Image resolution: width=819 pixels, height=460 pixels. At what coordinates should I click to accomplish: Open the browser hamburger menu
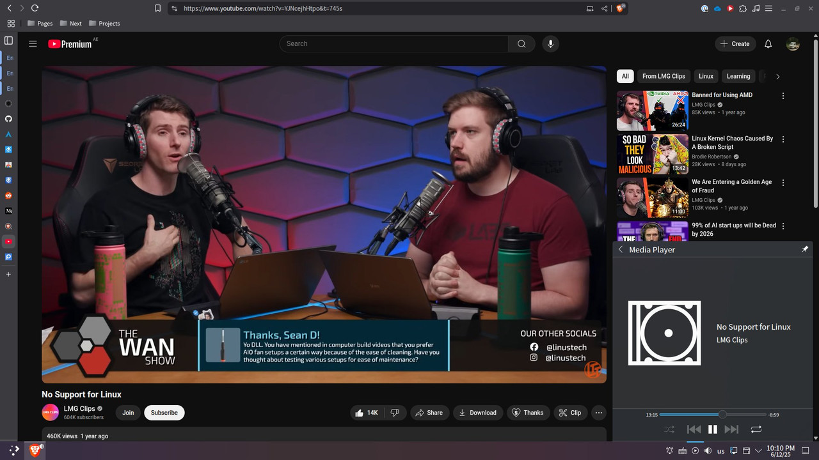[769, 8]
